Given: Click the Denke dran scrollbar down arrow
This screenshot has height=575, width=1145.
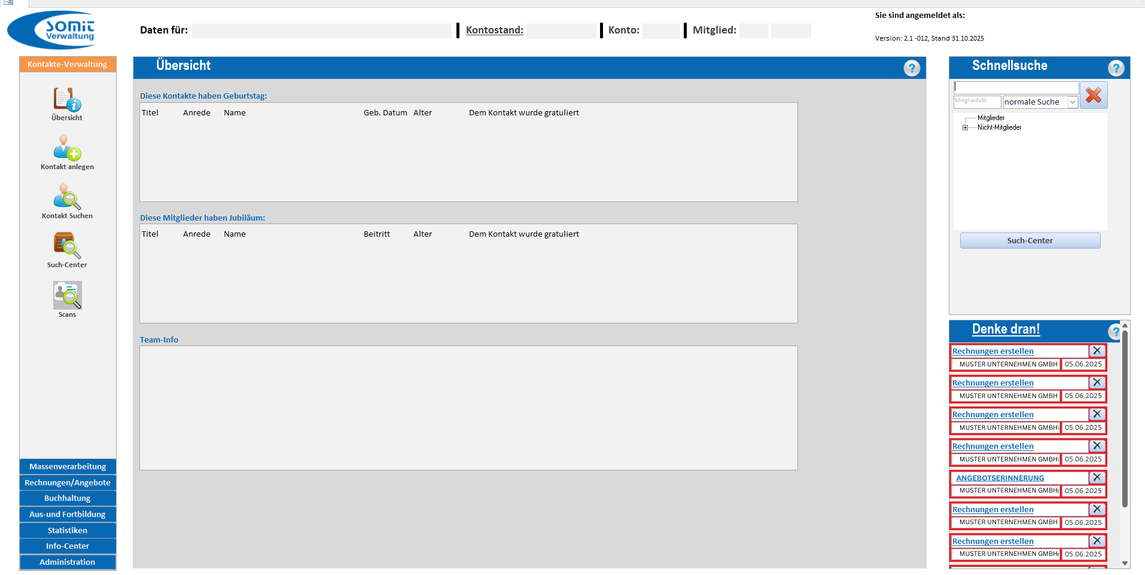Looking at the screenshot, I should coord(1125,563).
